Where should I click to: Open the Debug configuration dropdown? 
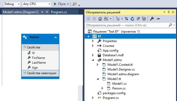click(12, 4)
